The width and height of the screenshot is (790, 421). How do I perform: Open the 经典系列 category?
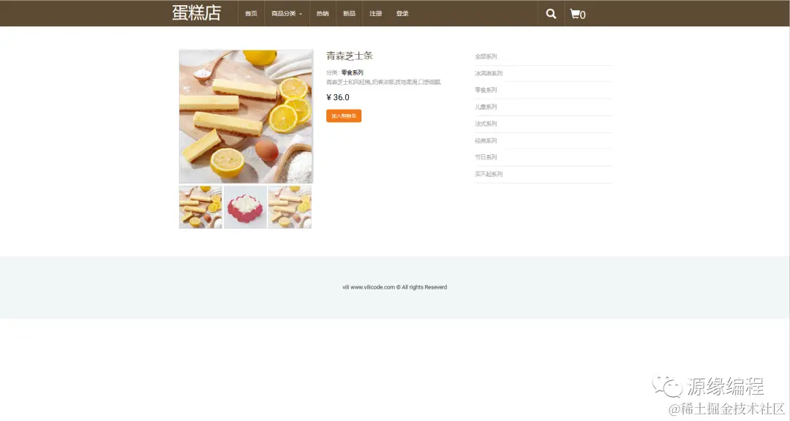click(x=485, y=140)
